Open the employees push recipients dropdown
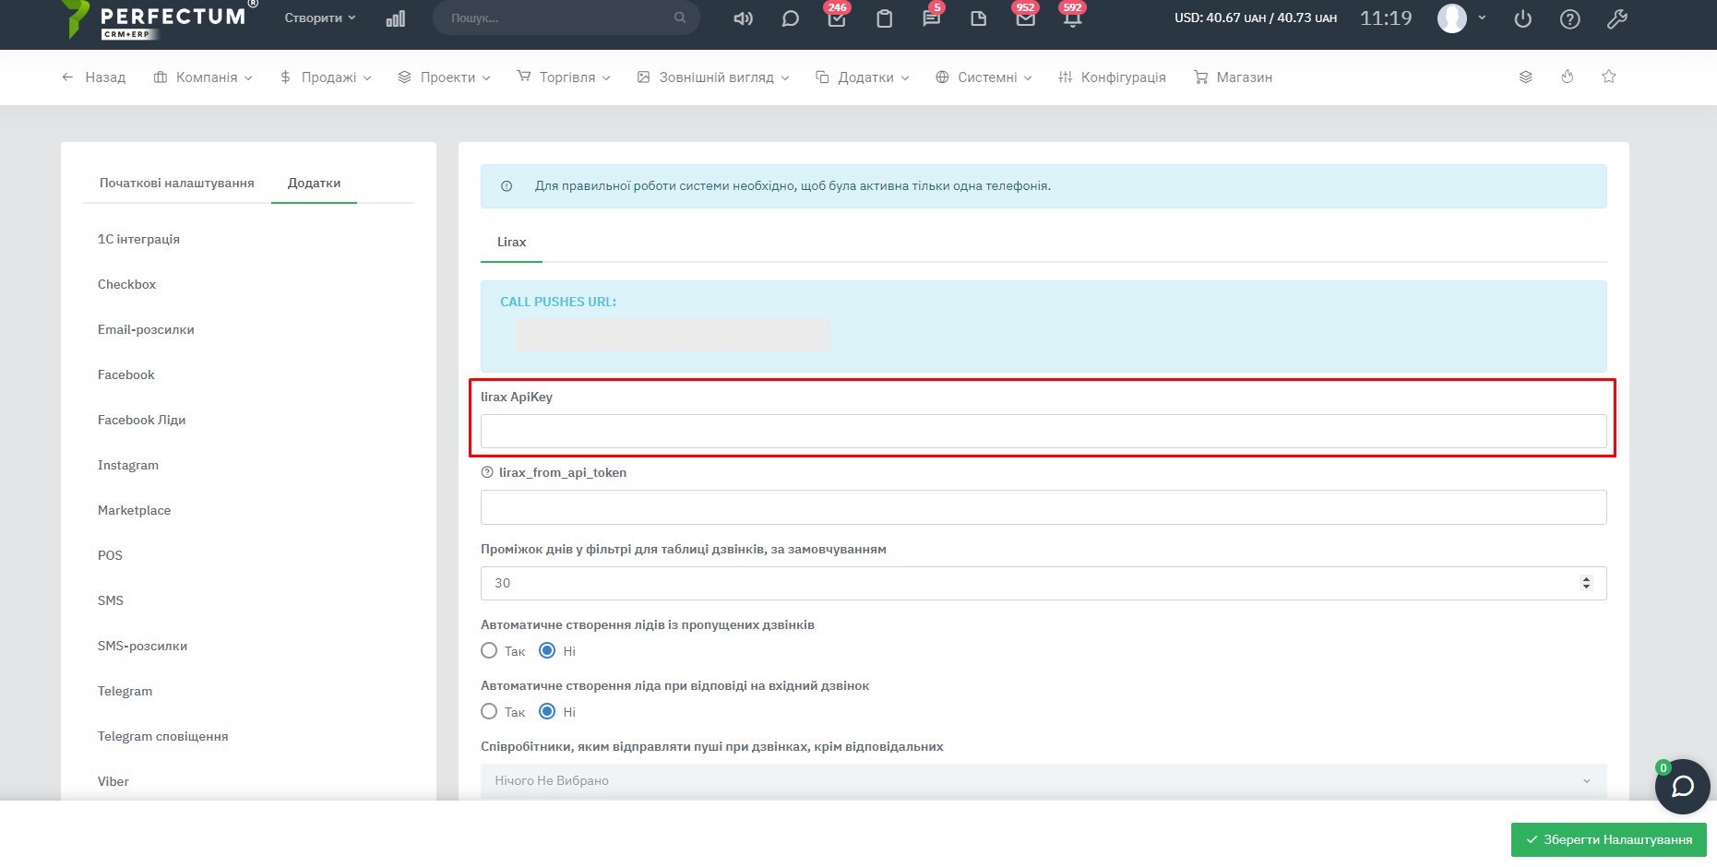1717x867 pixels. tap(1043, 781)
